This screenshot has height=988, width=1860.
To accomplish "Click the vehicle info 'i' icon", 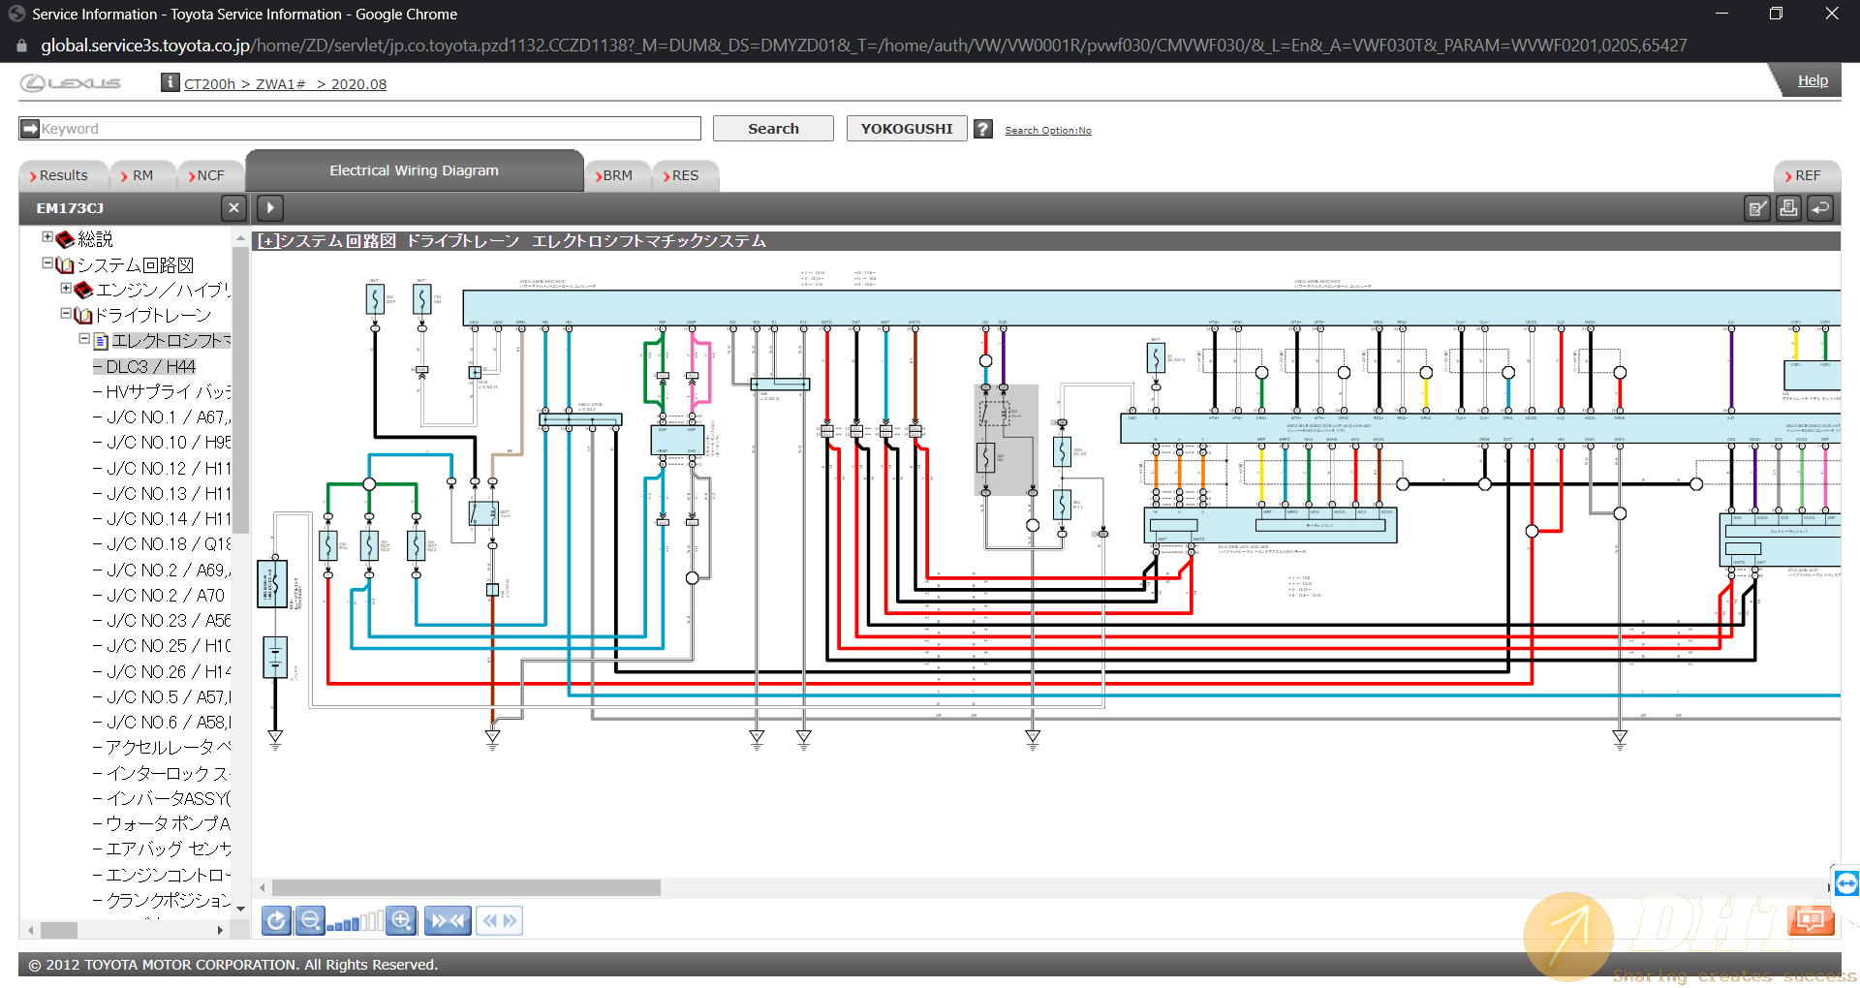I will point(170,82).
